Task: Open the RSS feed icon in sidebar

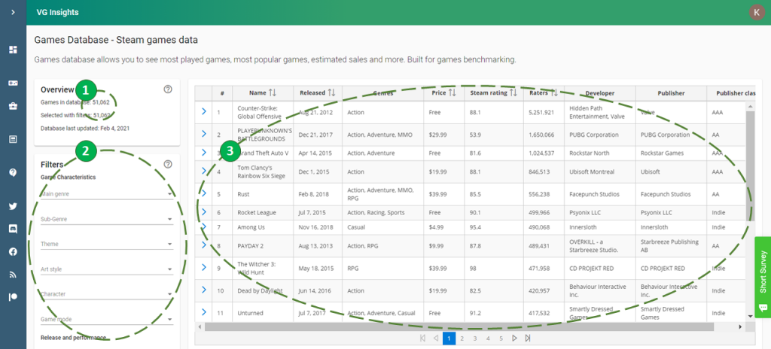Action: tap(13, 275)
